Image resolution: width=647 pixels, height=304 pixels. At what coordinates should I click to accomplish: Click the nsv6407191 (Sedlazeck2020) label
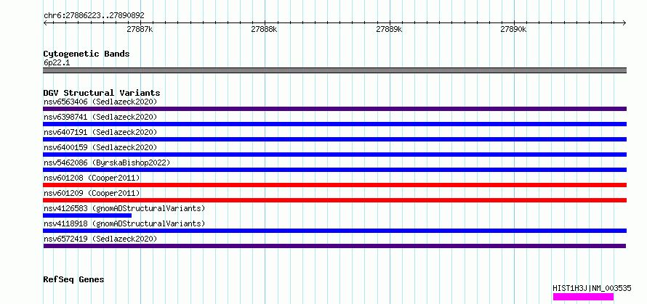coord(100,132)
